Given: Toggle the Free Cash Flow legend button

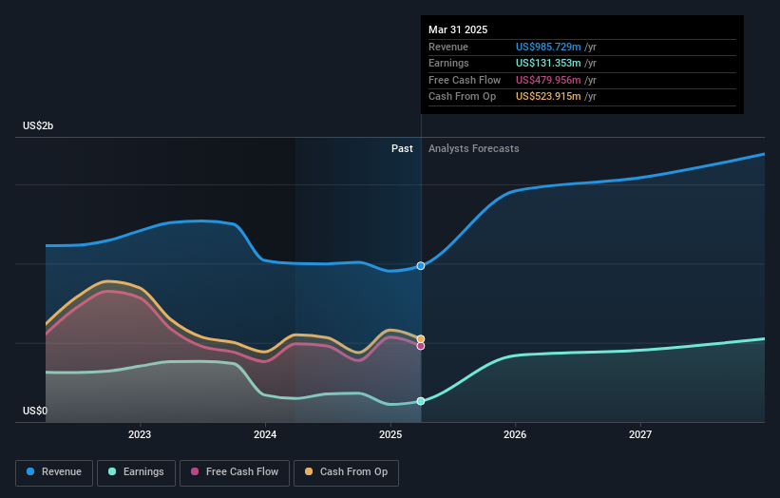Looking at the screenshot, I should click(235, 472).
